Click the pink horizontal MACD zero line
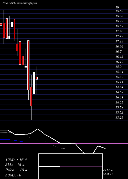The width and height of the screenshot is (128, 179). click(x=64, y=143)
